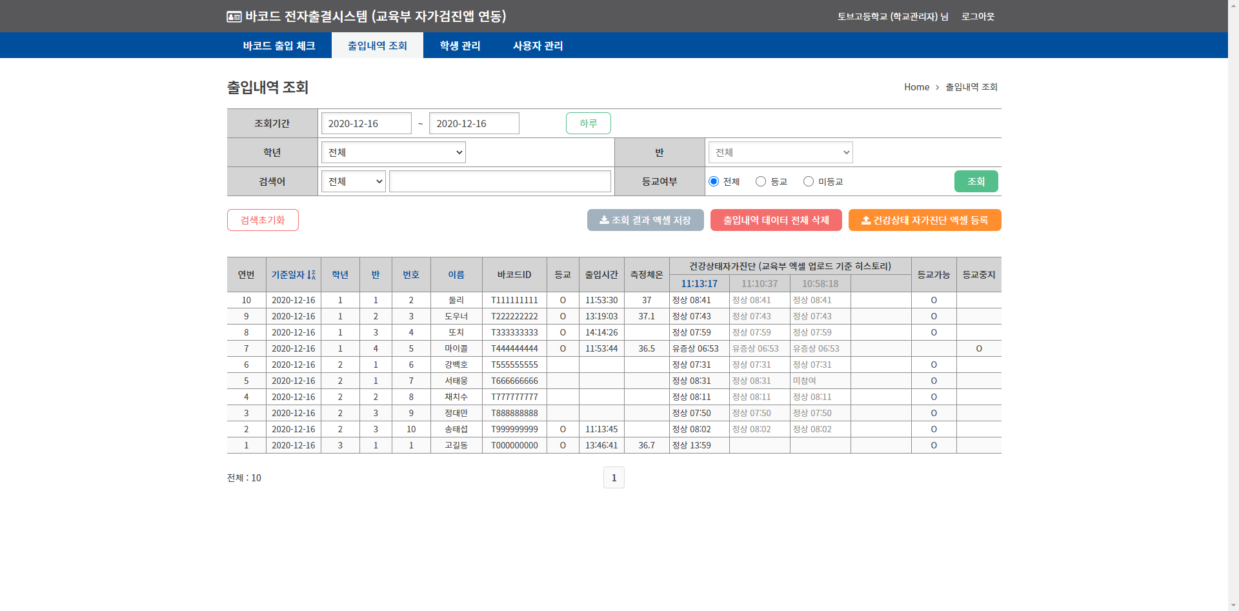Expand the 검색어 search type dropdown

click(353, 181)
